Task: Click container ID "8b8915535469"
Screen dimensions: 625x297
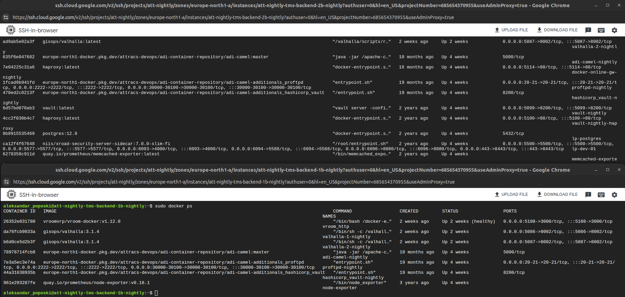Action: tap(19, 134)
